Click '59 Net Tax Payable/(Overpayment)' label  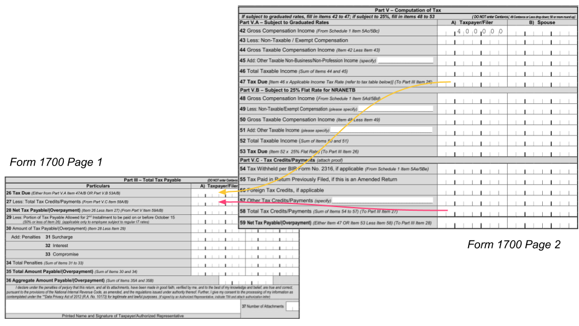click(335, 223)
